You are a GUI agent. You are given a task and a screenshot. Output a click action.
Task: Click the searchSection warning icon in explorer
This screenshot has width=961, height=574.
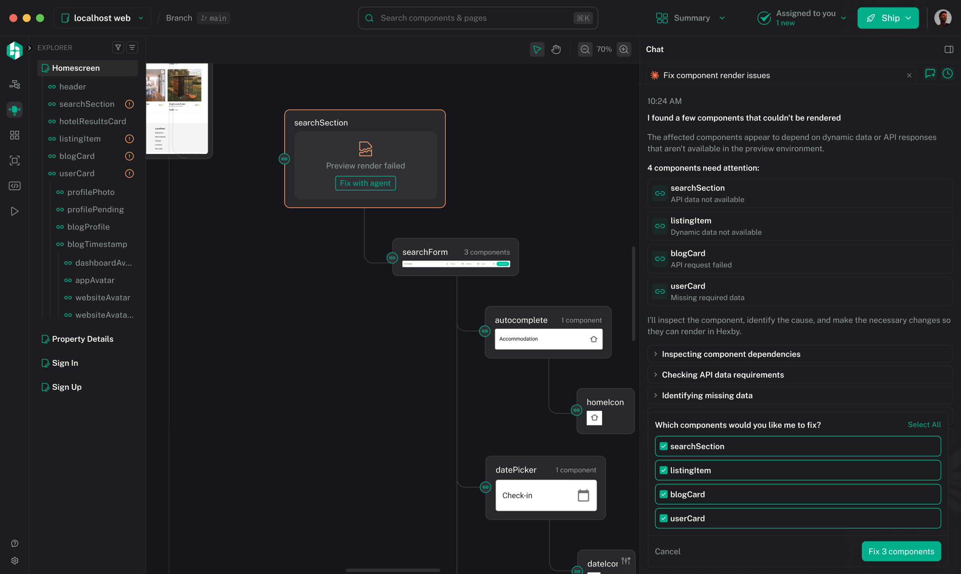(x=129, y=104)
